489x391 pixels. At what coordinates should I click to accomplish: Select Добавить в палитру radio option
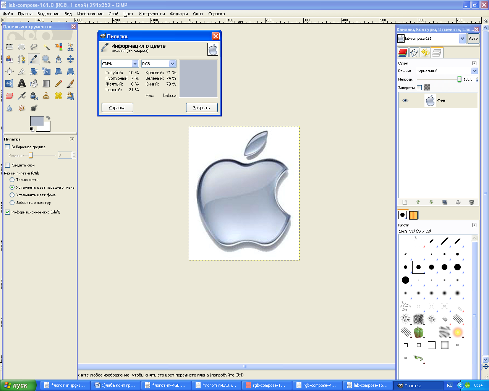point(12,203)
